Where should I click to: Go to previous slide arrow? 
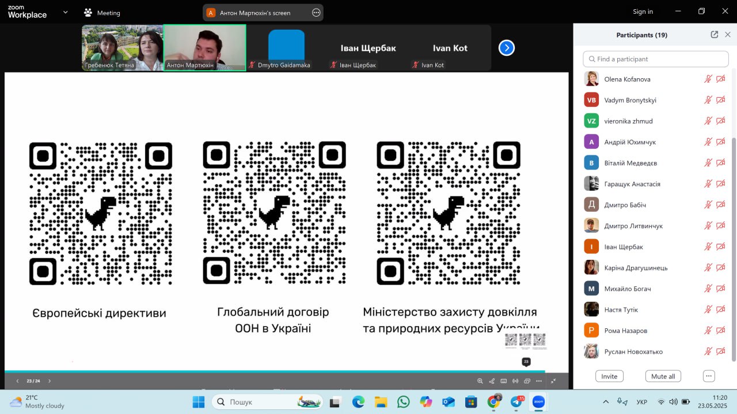17,381
